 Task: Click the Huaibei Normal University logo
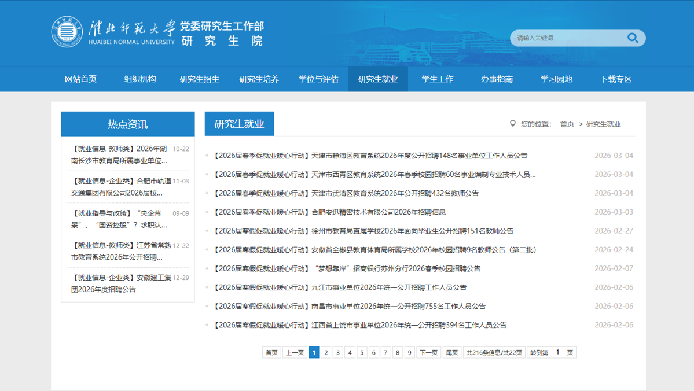(x=67, y=32)
